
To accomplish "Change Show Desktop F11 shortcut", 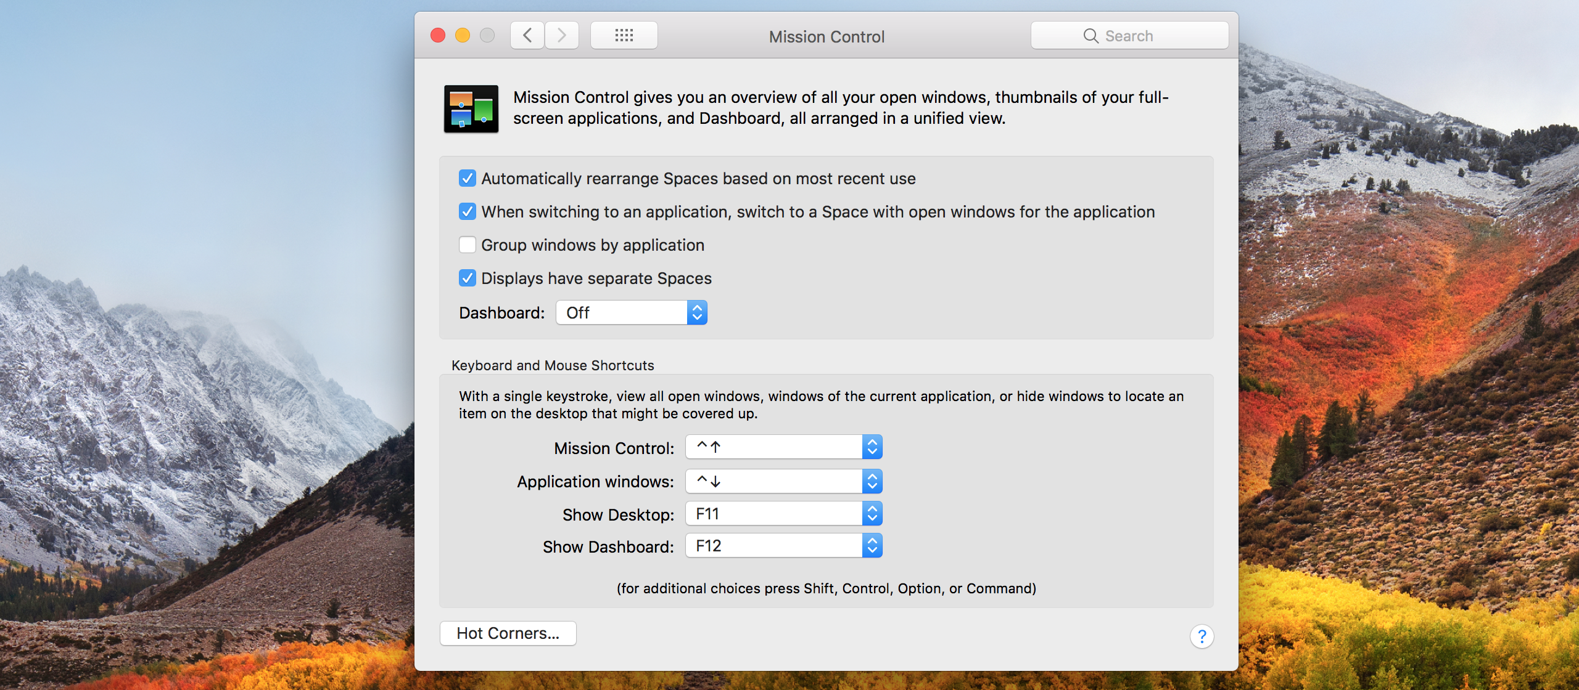I will (x=783, y=514).
